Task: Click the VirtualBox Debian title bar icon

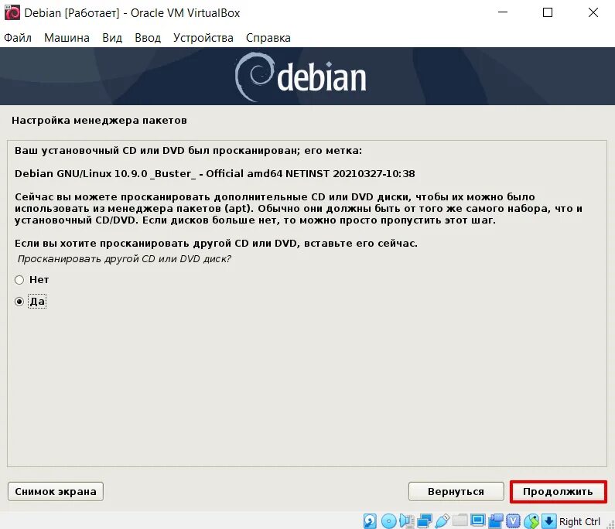Action: pos(12,12)
